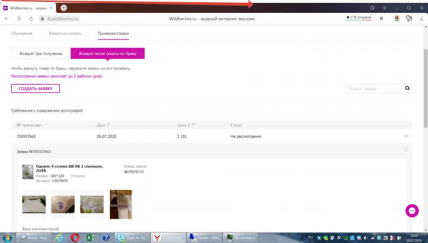Switch to Skype for Business taskbar window
This screenshot has height=243, width=428.
[x=132, y=238]
